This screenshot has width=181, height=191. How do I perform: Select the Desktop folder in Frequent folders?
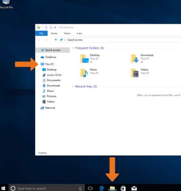click(90, 59)
